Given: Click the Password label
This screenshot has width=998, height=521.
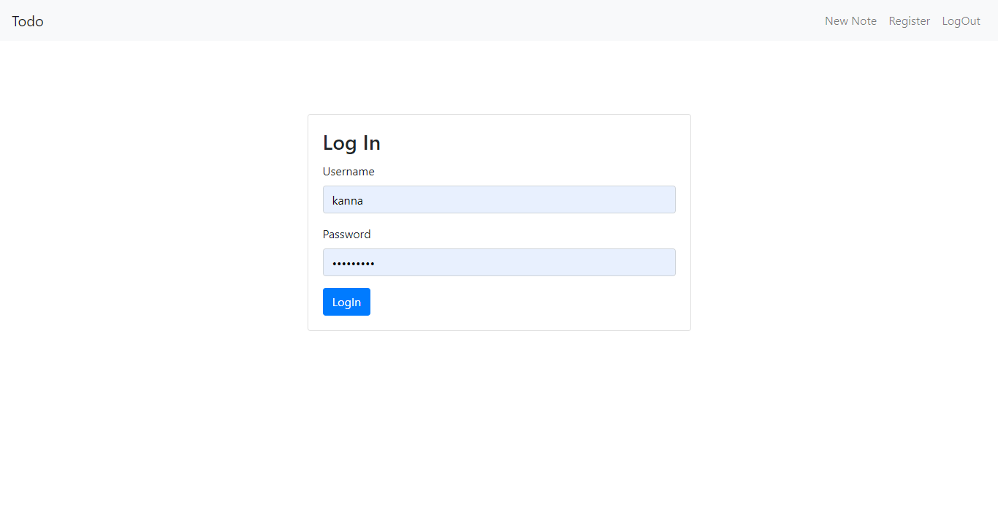Looking at the screenshot, I should (x=346, y=234).
